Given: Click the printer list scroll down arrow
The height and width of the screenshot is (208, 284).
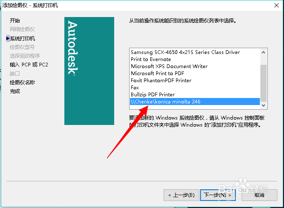Looking at the screenshot, I should pyautogui.click(x=264, y=105).
